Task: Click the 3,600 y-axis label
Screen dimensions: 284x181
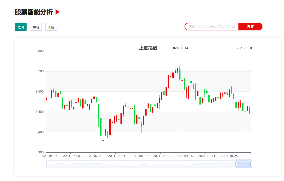Action: [40, 92]
